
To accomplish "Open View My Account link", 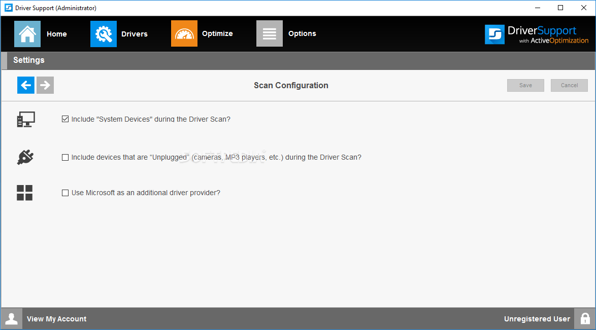I will [57, 319].
